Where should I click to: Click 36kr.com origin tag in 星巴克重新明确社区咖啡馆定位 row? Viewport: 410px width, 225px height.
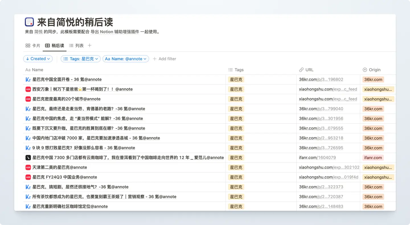(x=373, y=207)
